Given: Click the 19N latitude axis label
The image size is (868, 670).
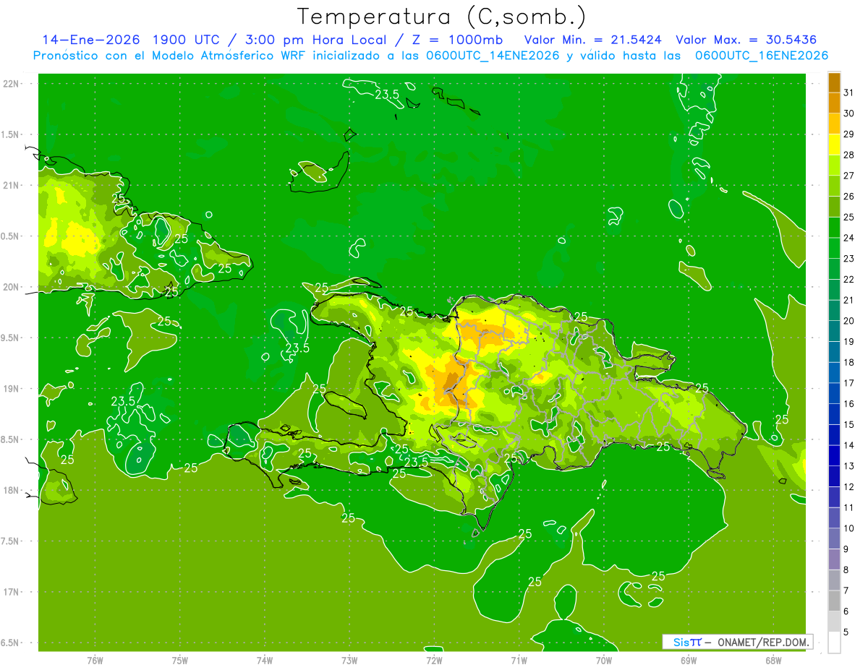Looking at the screenshot, I should tap(12, 388).
